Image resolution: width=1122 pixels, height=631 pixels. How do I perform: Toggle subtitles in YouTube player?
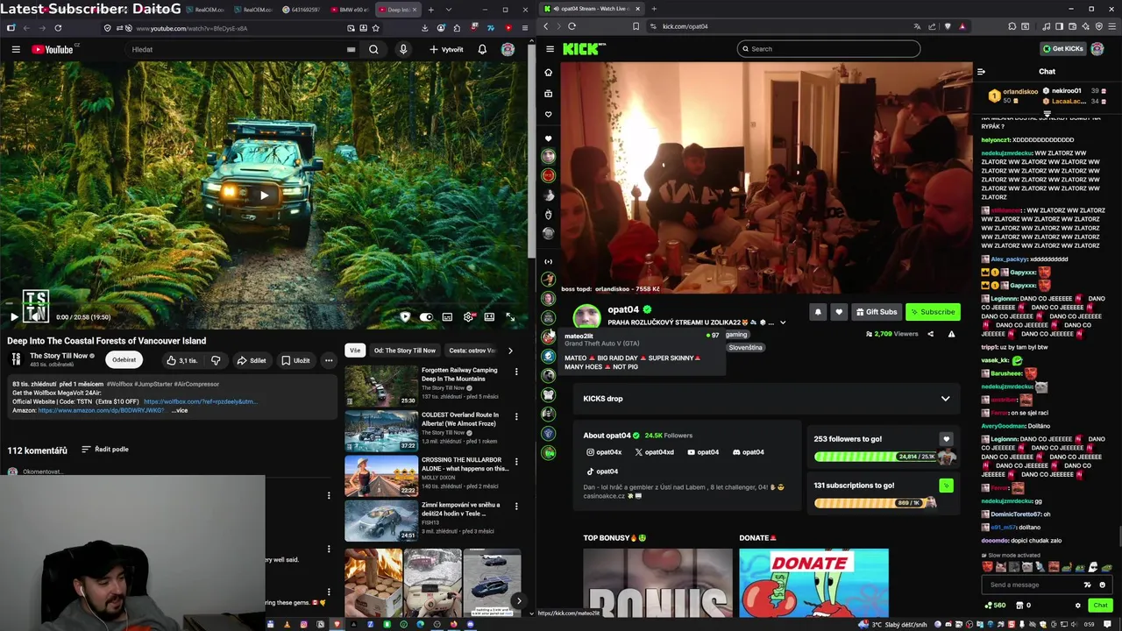pyautogui.click(x=447, y=317)
